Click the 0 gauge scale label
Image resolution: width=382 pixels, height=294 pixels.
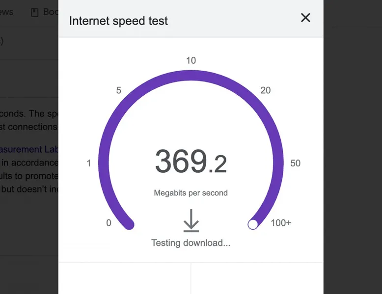(x=109, y=223)
